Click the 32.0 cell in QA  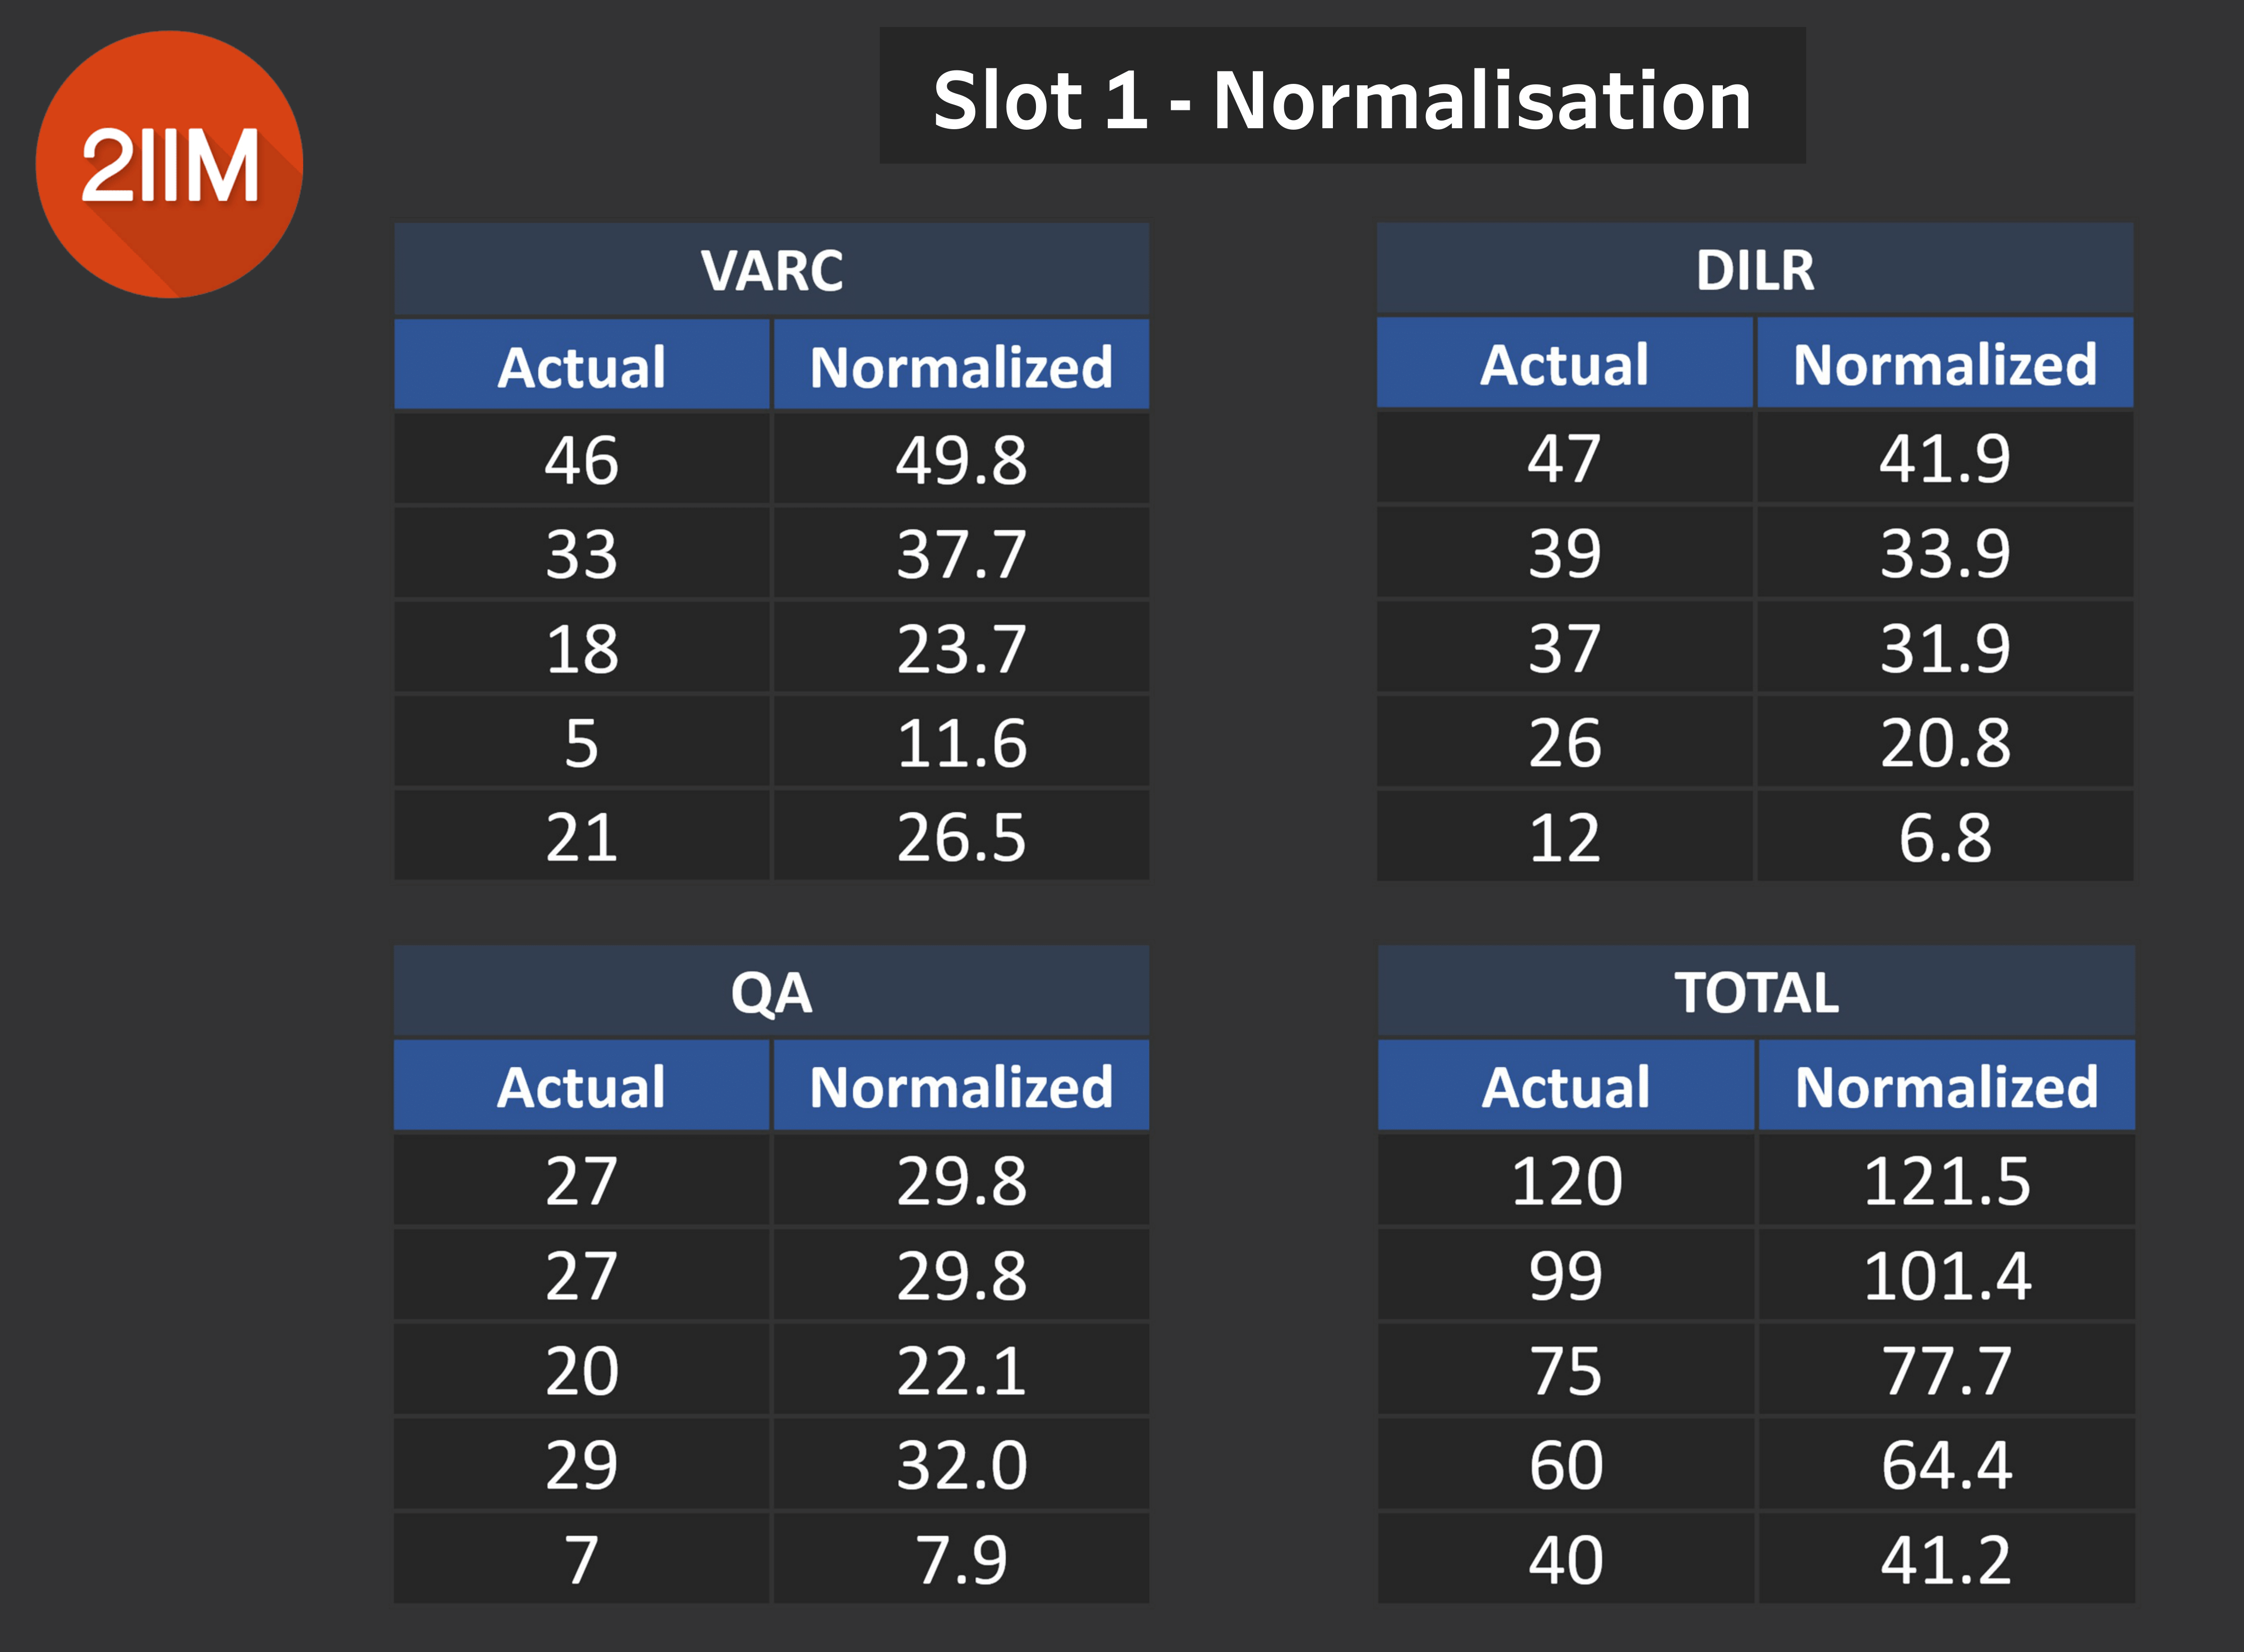[x=961, y=1465]
